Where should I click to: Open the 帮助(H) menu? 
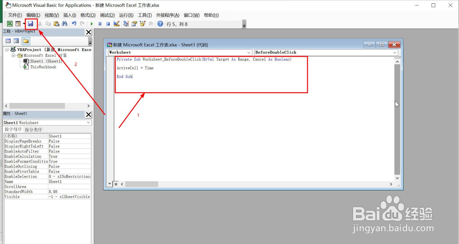coord(211,15)
